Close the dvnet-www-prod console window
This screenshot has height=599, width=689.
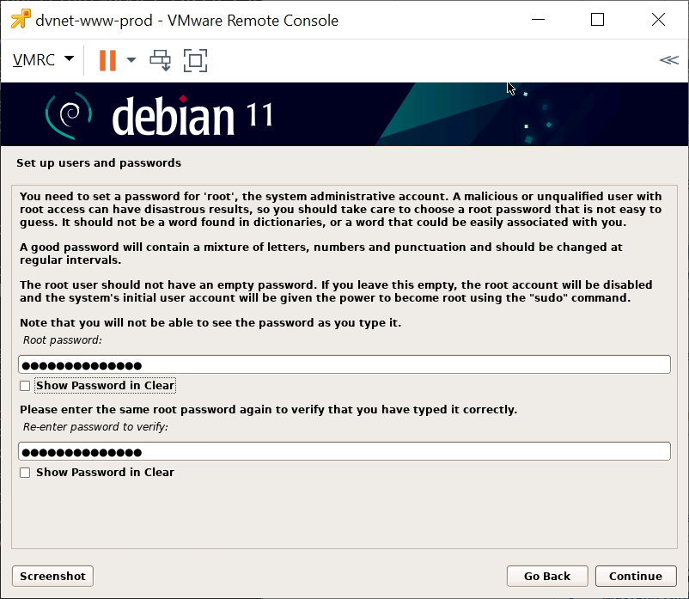657,20
